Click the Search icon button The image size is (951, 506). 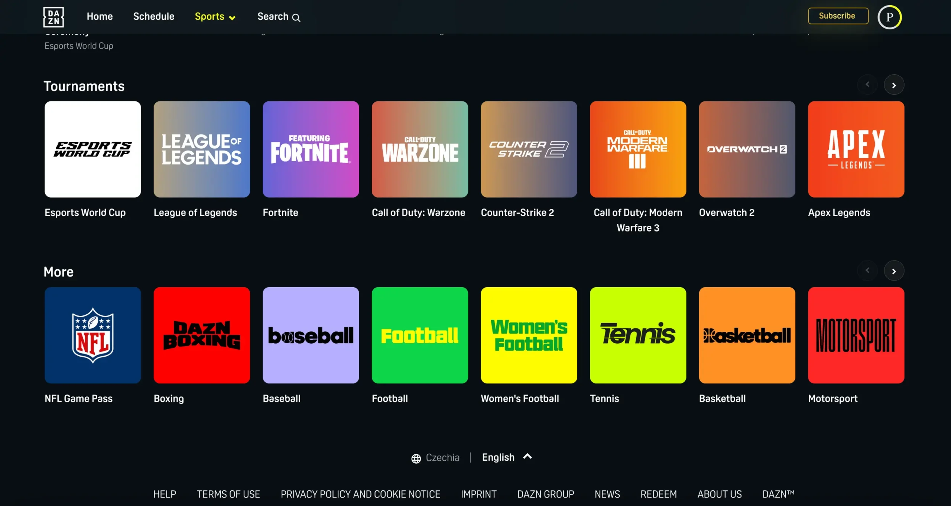(296, 16)
